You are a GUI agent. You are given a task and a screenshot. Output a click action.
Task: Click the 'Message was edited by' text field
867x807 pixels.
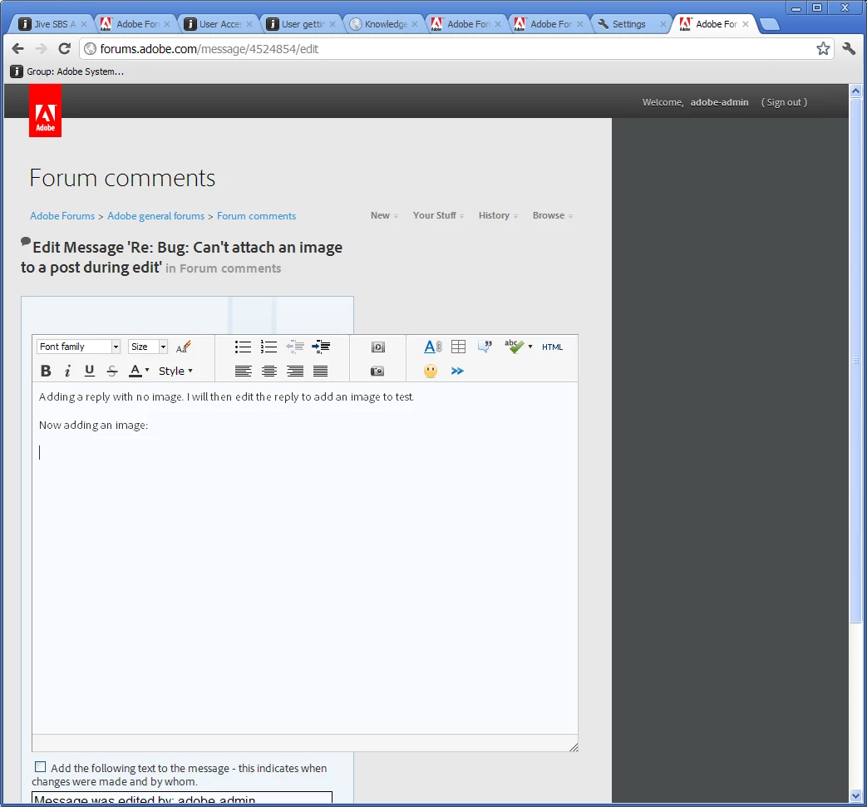point(182,798)
